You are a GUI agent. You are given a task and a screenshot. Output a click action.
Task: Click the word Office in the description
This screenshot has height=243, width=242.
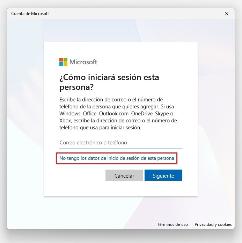pos(89,114)
